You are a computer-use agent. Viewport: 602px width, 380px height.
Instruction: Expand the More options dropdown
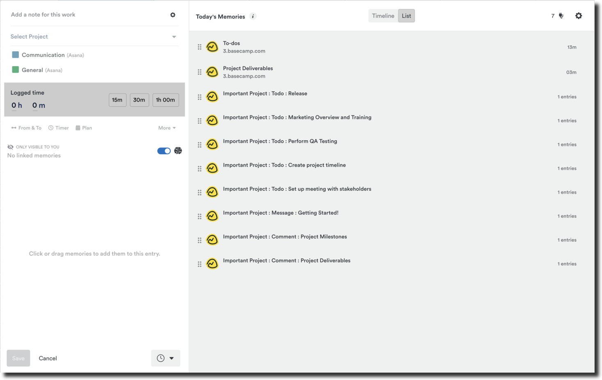pyautogui.click(x=167, y=128)
